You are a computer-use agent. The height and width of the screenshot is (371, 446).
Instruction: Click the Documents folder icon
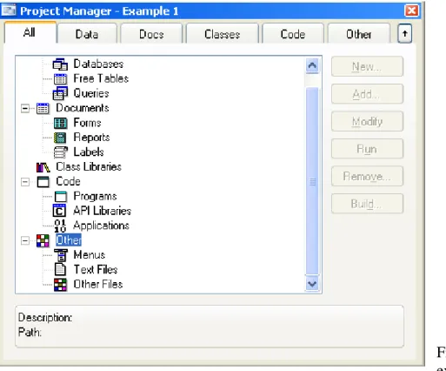coord(43,108)
